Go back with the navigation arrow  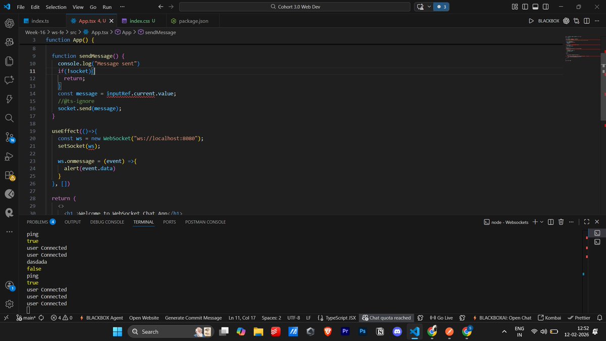[x=161, y=7]
